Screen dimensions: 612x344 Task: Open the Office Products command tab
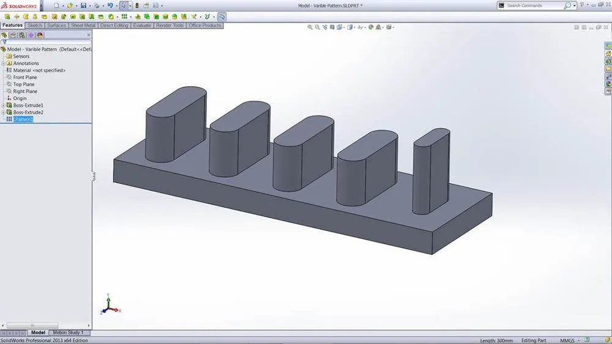pos(205,25)
